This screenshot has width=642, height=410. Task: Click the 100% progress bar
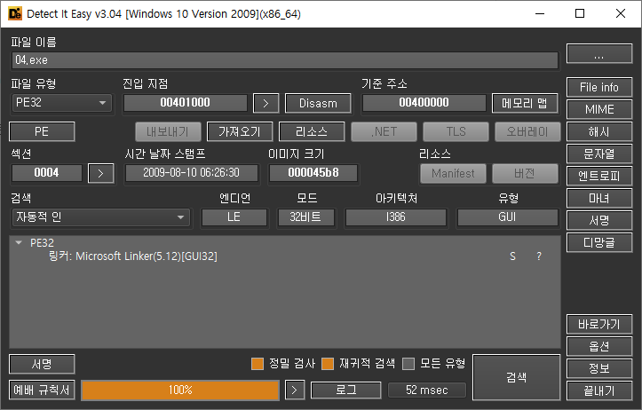point(180,390)
